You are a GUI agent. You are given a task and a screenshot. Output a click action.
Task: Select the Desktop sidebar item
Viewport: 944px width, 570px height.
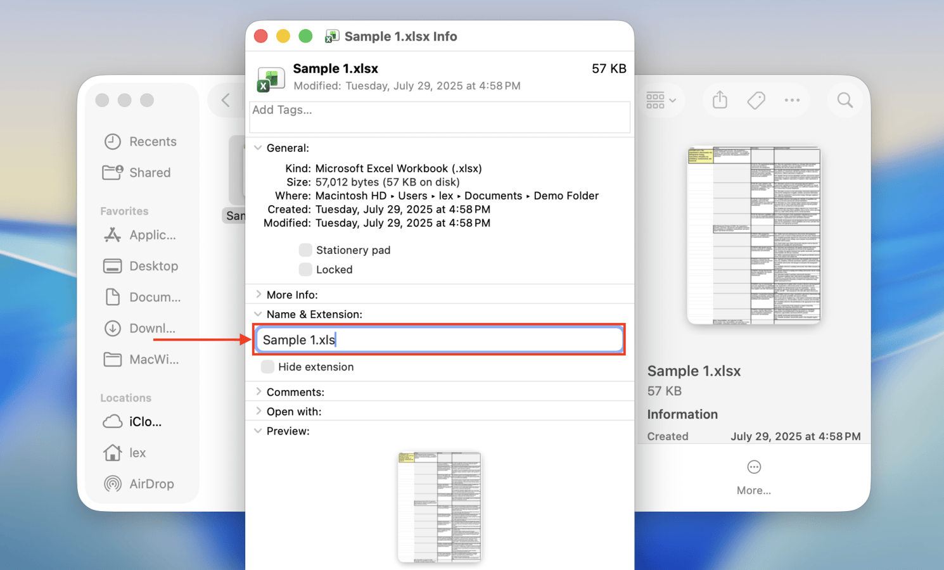(x=154, y=266)
